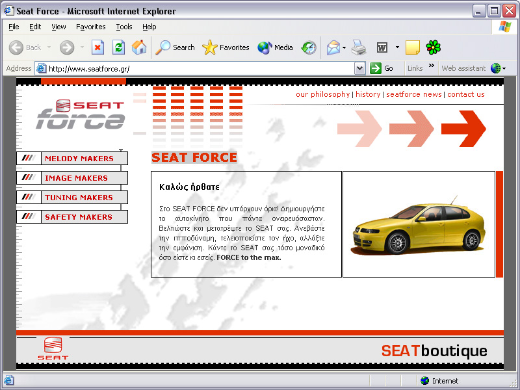Screen dimensions: 520x390
Task: Launch the ICQ green flower icon
Action: 433,47
